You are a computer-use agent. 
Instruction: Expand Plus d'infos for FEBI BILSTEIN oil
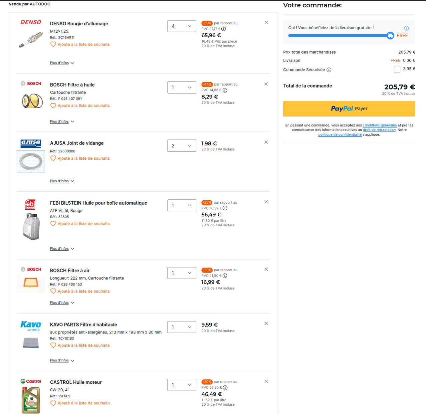(x=62, y=249)
